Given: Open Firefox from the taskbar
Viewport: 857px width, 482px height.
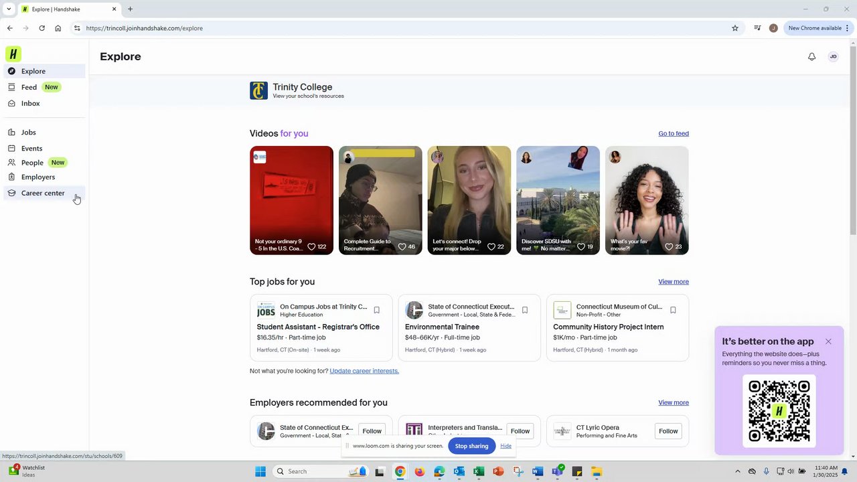Looking at the screenshot, I should pos(419,471).
